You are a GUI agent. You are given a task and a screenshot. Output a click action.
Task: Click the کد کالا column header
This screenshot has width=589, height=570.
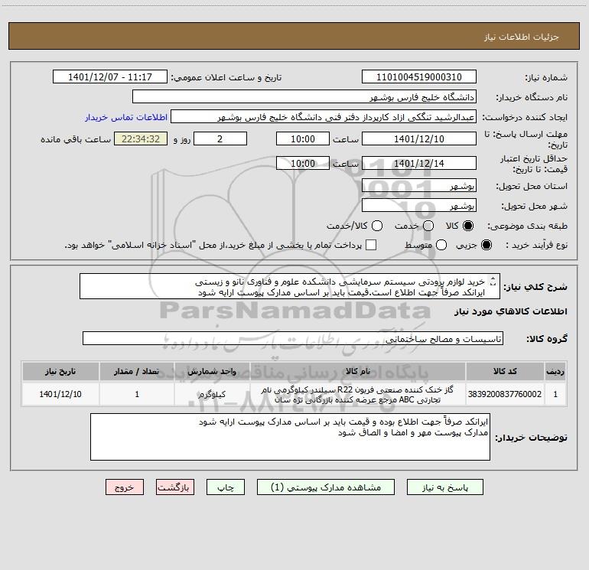[x=505, y=371]
